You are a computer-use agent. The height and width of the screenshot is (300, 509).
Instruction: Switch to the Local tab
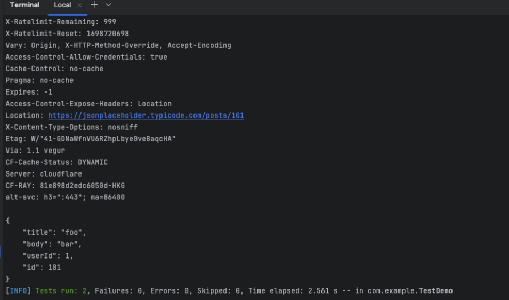click(62, 5)
